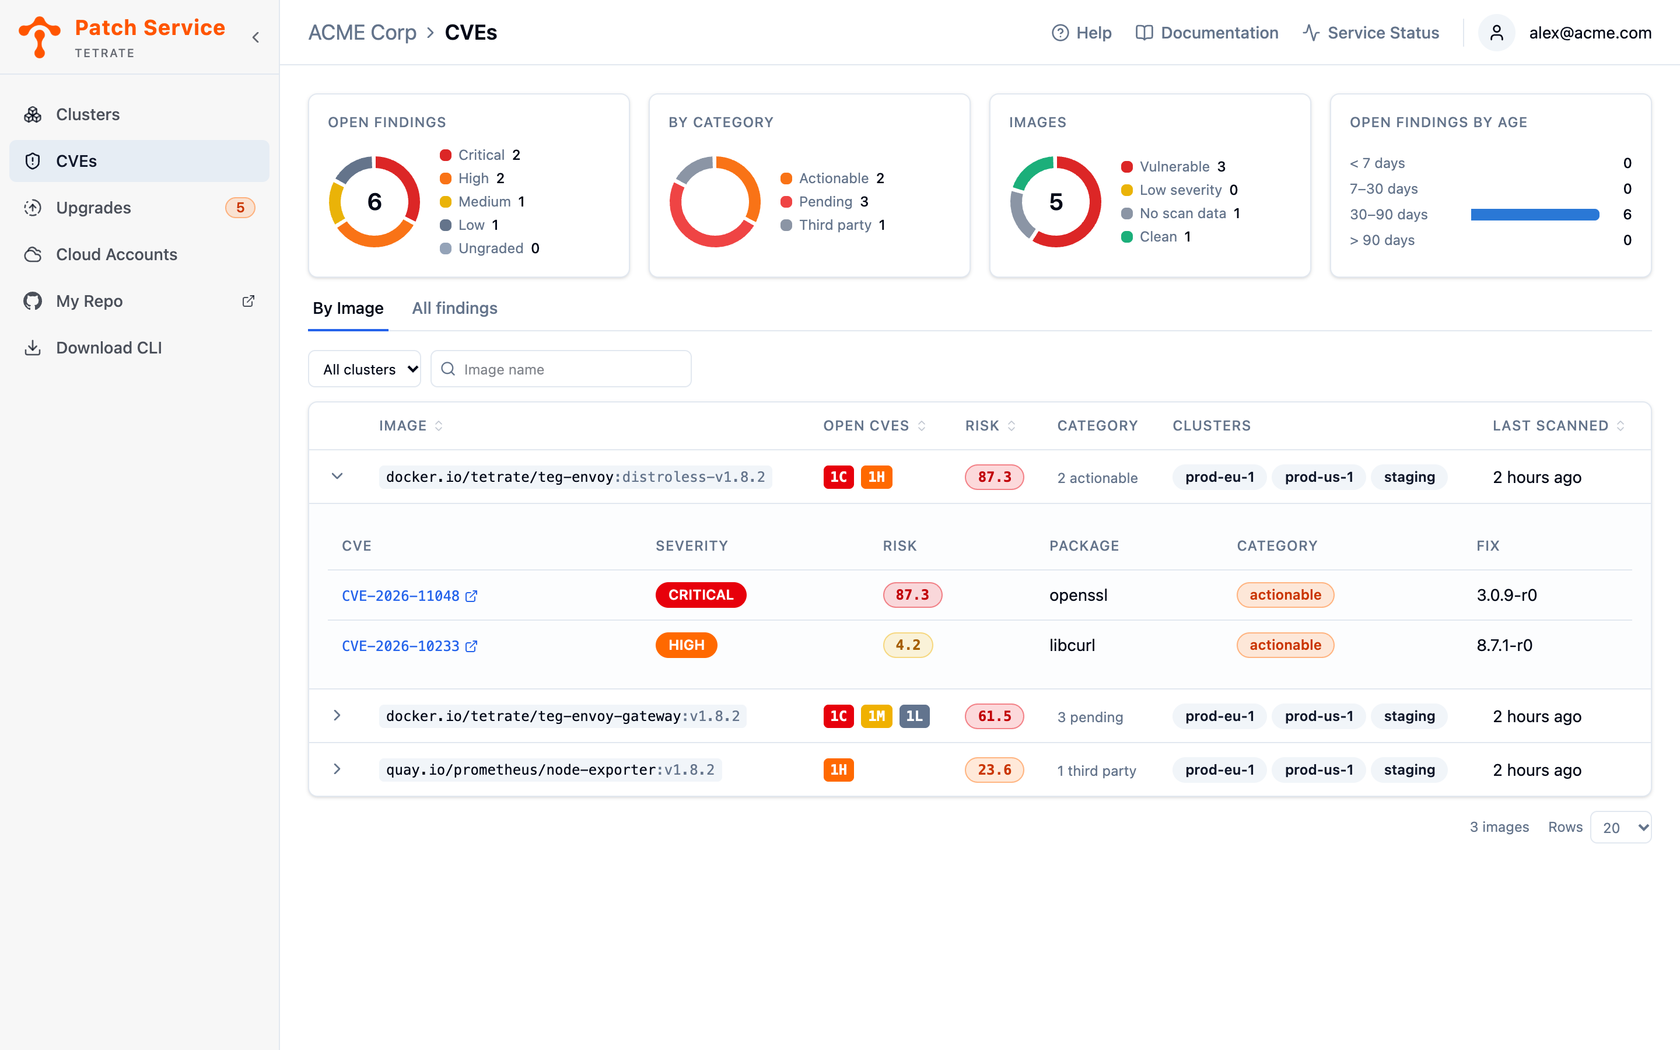The width and height of the screenshot is (1680, 1050).
Task: Expand the teg-envoy-gateway image row
Action: tap(337, 715)
